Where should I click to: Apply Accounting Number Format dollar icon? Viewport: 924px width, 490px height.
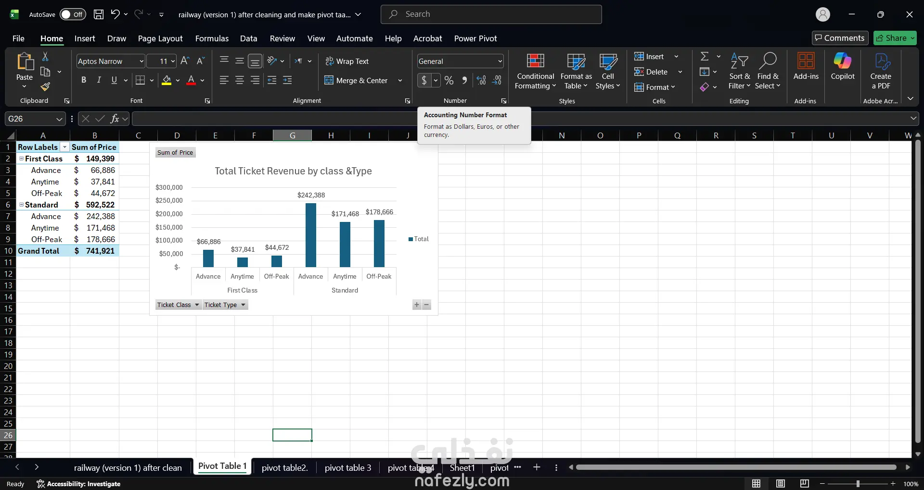424,80
